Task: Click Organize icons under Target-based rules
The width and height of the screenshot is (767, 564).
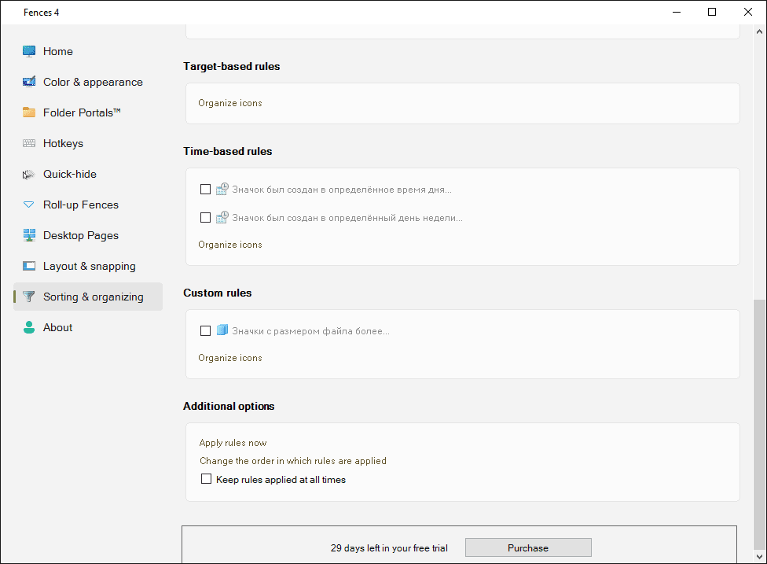Action: coord(230,103)
